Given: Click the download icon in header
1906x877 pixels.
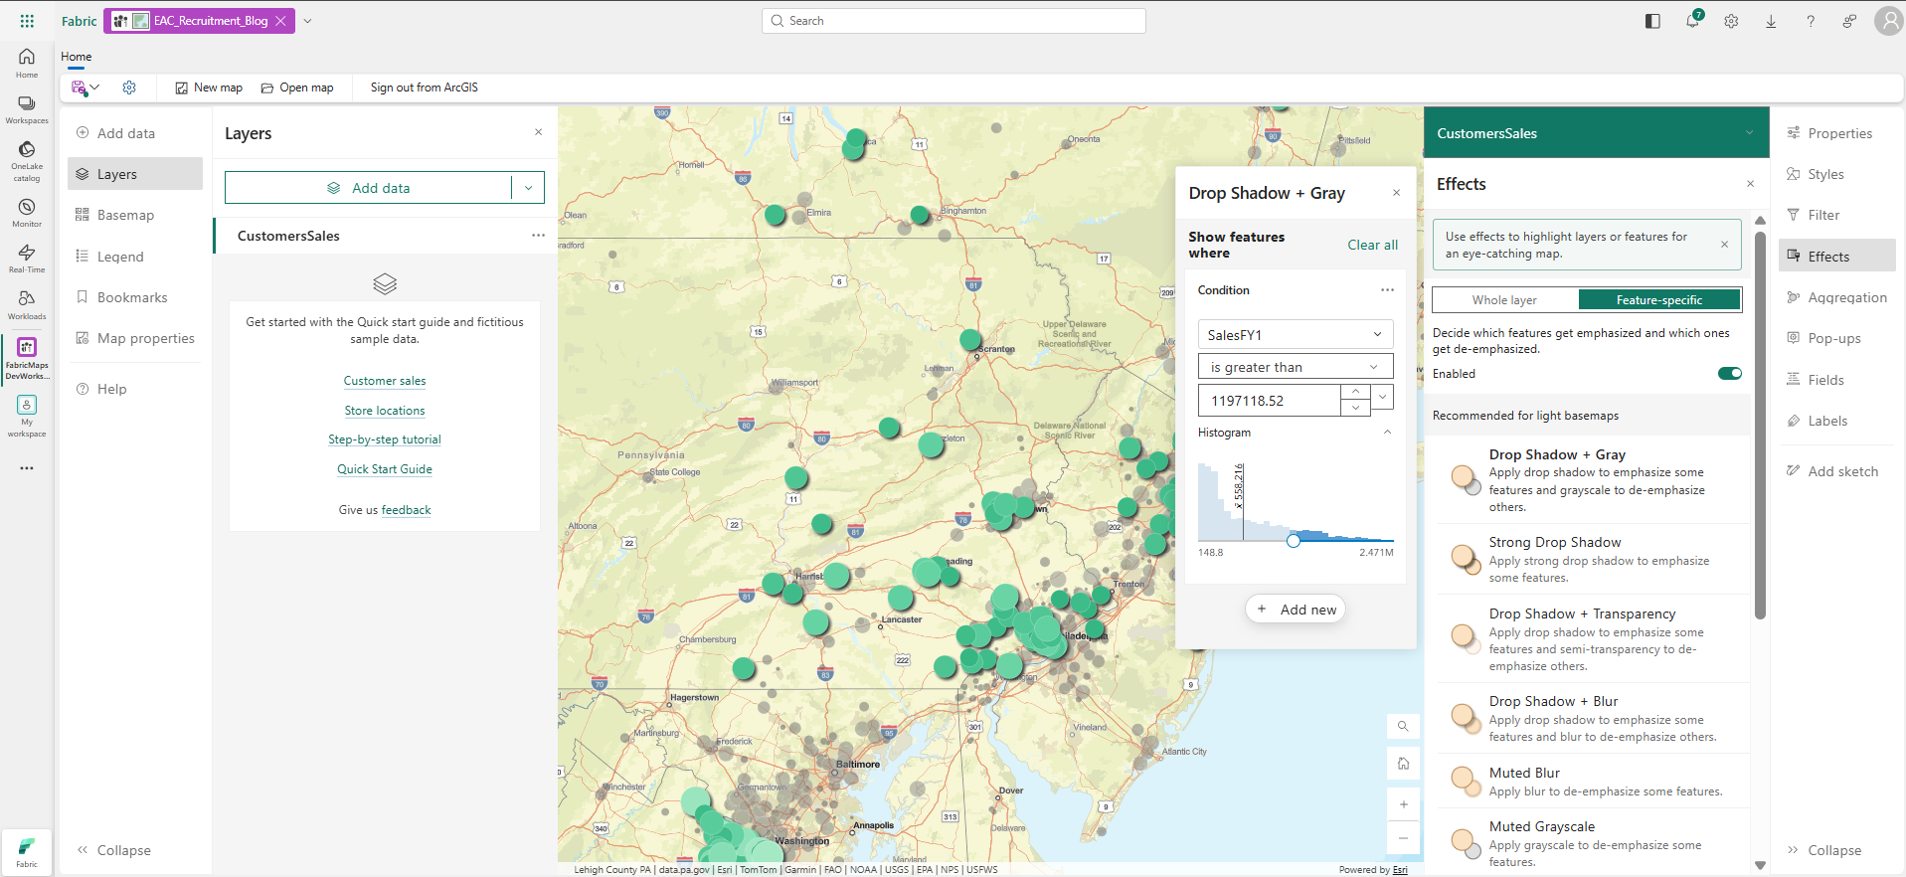Looking at the screenshot, I should (1771, 21).
